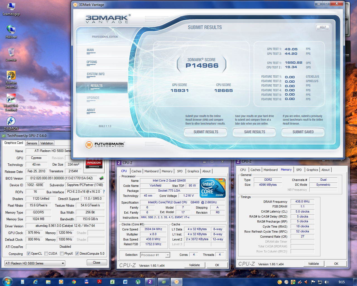Screen dimensions: 357x286
Task: Toggle the OpenCL checkbox
Action: point(28,254)
